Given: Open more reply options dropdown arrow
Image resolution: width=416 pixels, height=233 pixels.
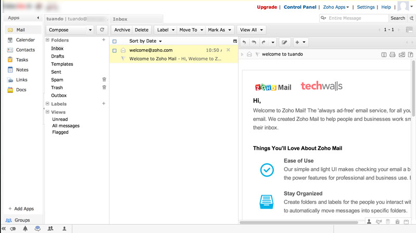Looking at the screenshot, I should [x=272, y=43].
